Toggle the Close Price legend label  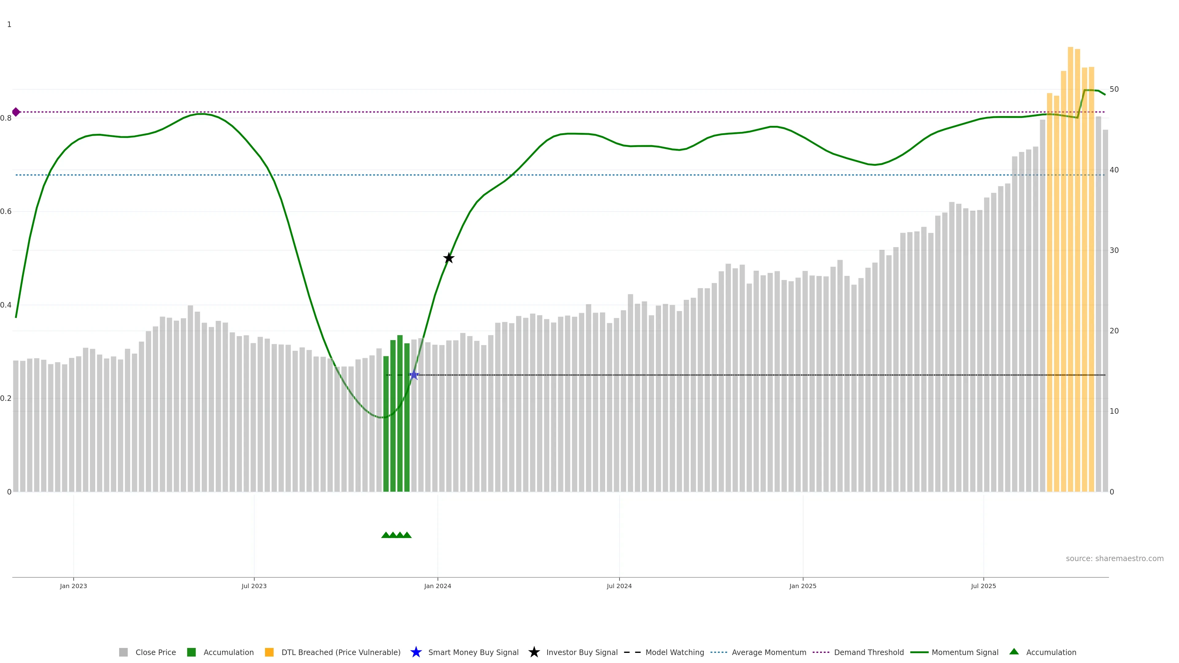tap(156, 652)
